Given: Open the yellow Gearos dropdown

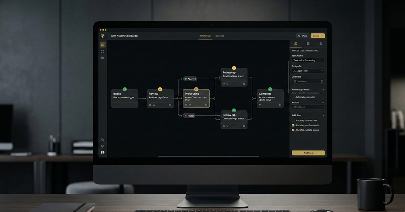Looking at the screenshot, I should pos(318,36).
